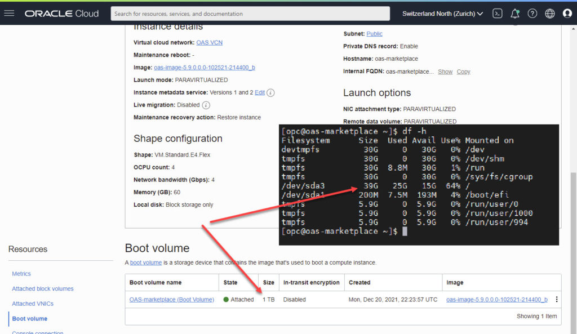Show info for Instance metadata service
The height and width of the screenshot is (334, 577).
(x=270, y=93)
